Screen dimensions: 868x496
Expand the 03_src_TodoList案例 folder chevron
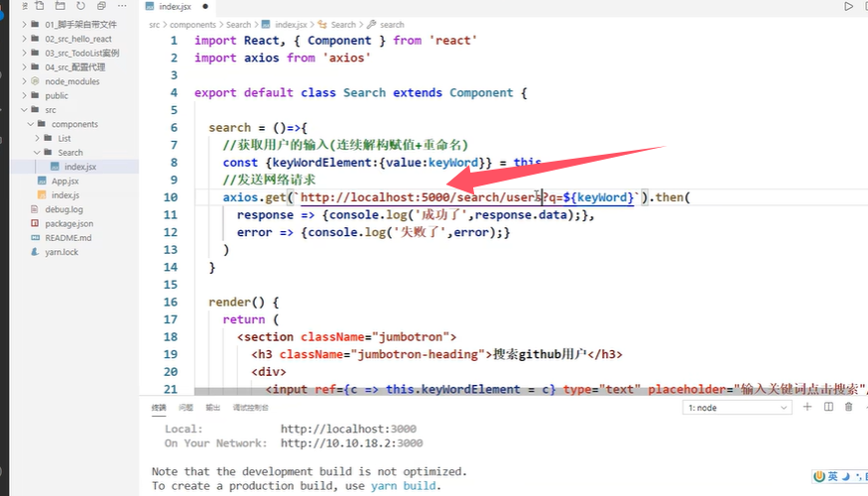[25, 53]
